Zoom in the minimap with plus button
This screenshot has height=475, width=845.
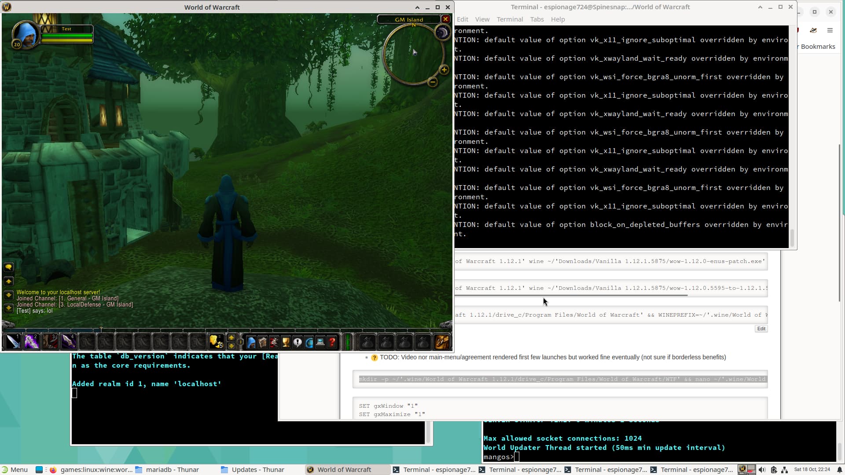[x=444, y=69]
